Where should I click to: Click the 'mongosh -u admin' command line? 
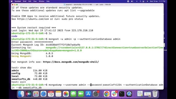click(x=84, y=39)
